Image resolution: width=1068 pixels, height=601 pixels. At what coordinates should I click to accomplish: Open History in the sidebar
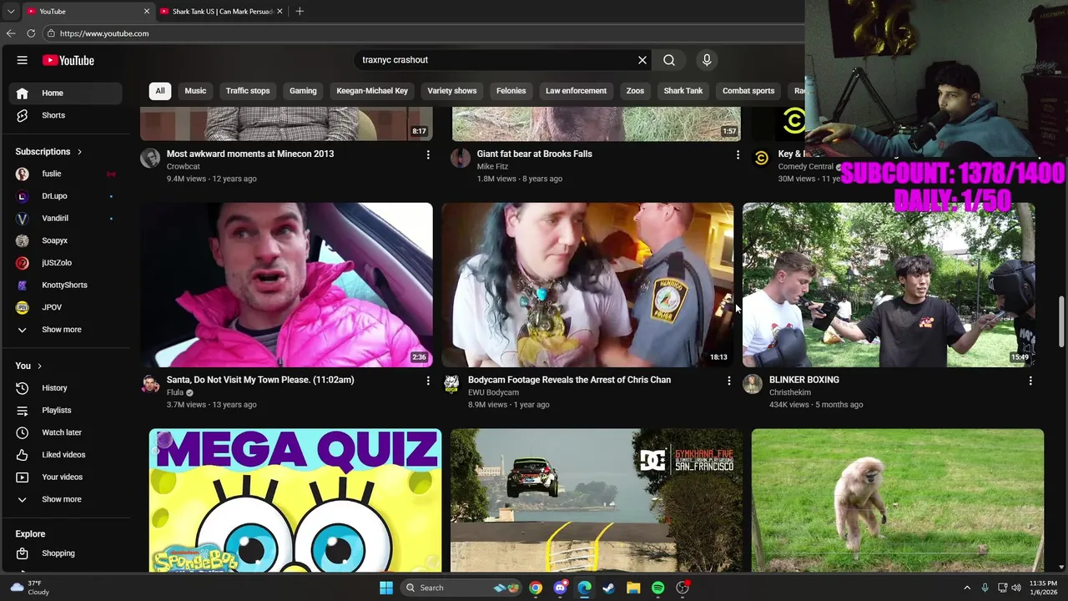tap(65, 388)
